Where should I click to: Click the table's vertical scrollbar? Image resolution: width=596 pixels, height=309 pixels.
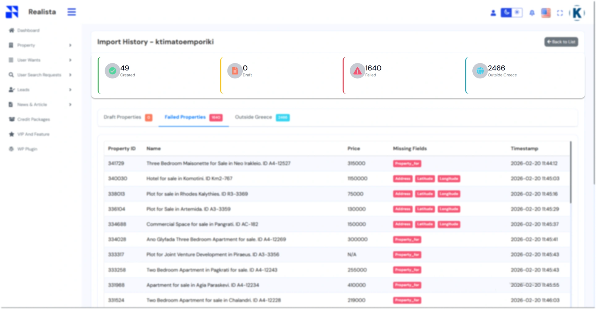[x=571, y=172]
